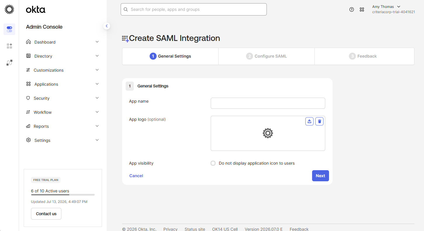424x231 pixels.
Task: Open the add-apps grid icon in left rail
Action: click(x=9, y=46)
